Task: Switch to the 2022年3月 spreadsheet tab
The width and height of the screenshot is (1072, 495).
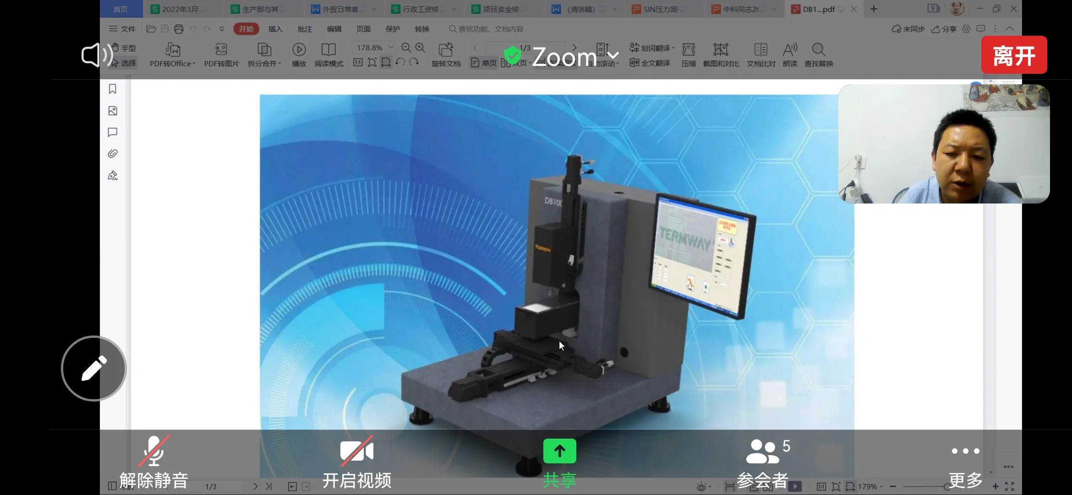Action: click(180, 9)
